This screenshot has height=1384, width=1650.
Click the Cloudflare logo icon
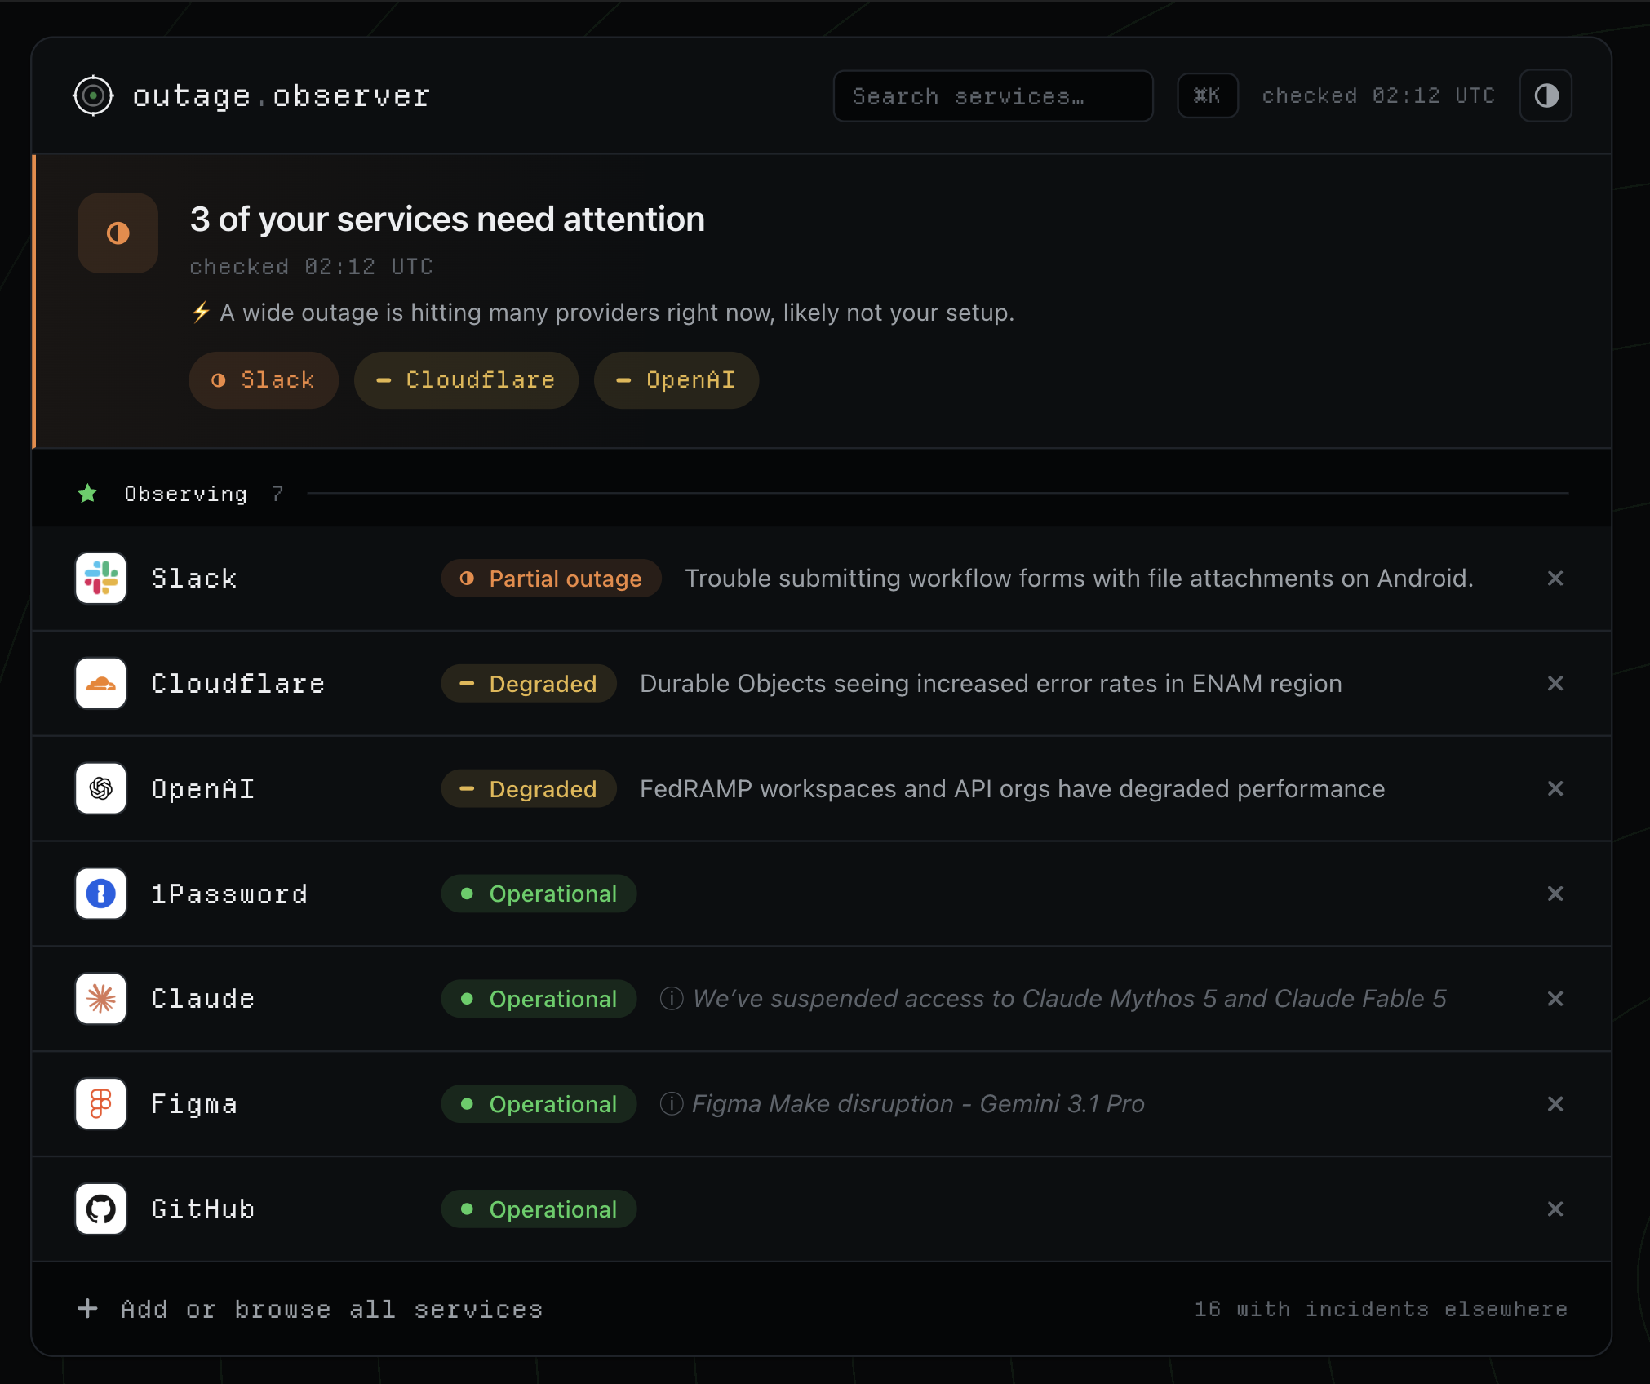(101, 684)
